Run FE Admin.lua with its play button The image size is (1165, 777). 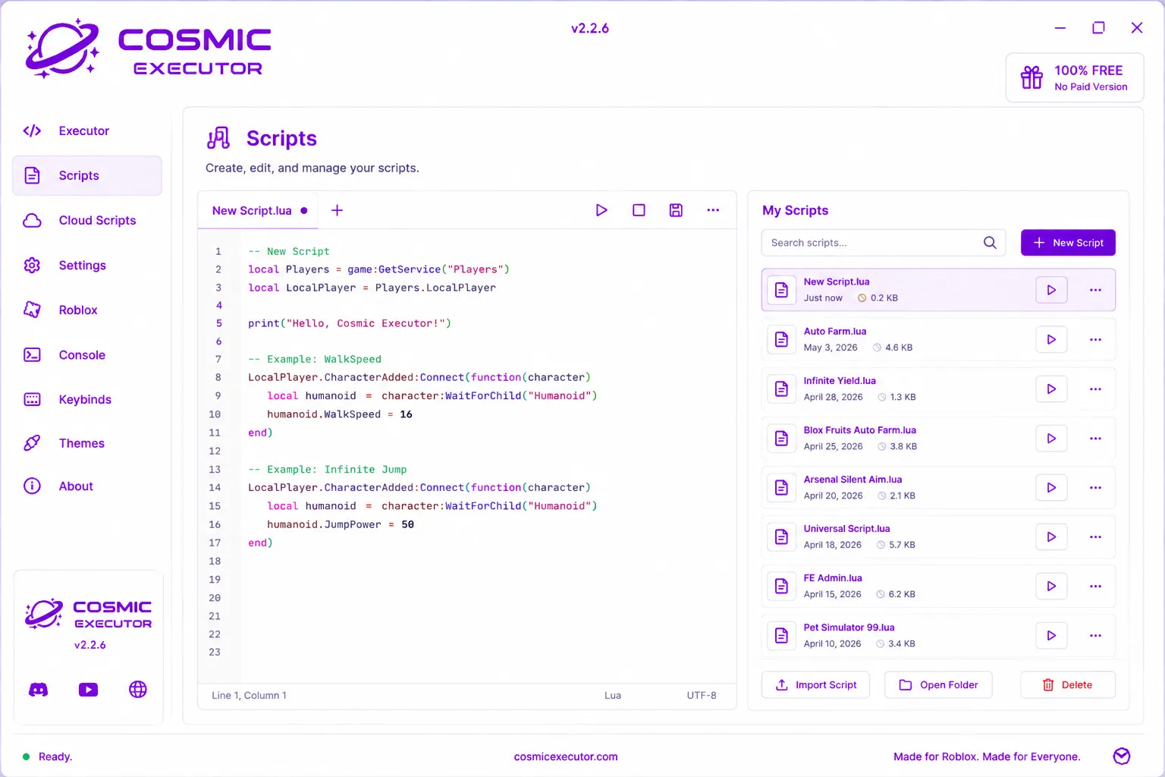click(x=1051, y=586)
